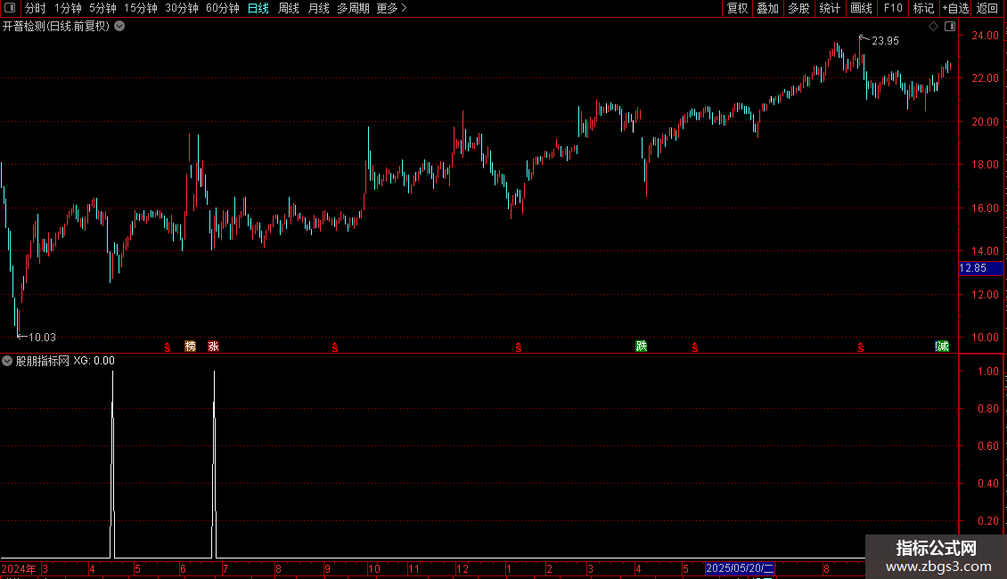Click the 23.95 high price label
Viewport: 1007px width, 579px height.
885,40
